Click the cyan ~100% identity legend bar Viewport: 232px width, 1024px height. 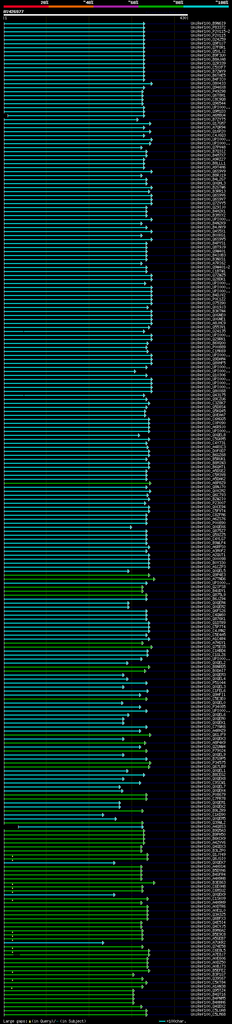(x=206, y=7)
